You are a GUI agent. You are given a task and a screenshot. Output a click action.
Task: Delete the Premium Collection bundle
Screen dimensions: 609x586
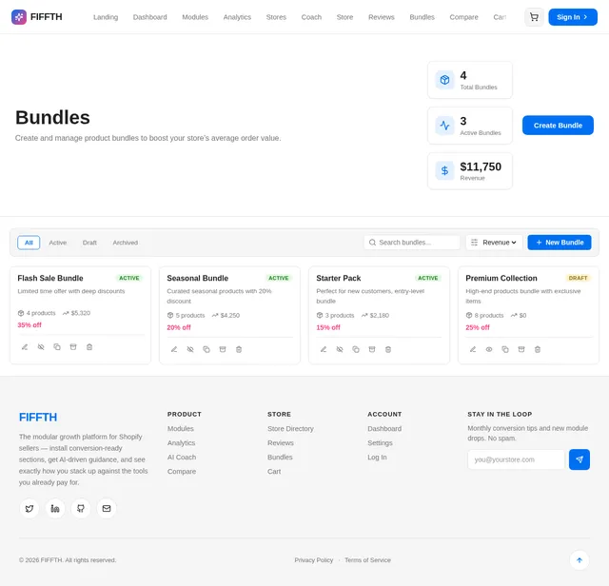[538, 349]
